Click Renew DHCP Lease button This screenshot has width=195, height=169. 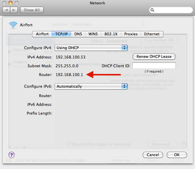coord(154,57)
